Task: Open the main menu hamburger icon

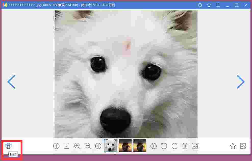Action: (218, 5)
